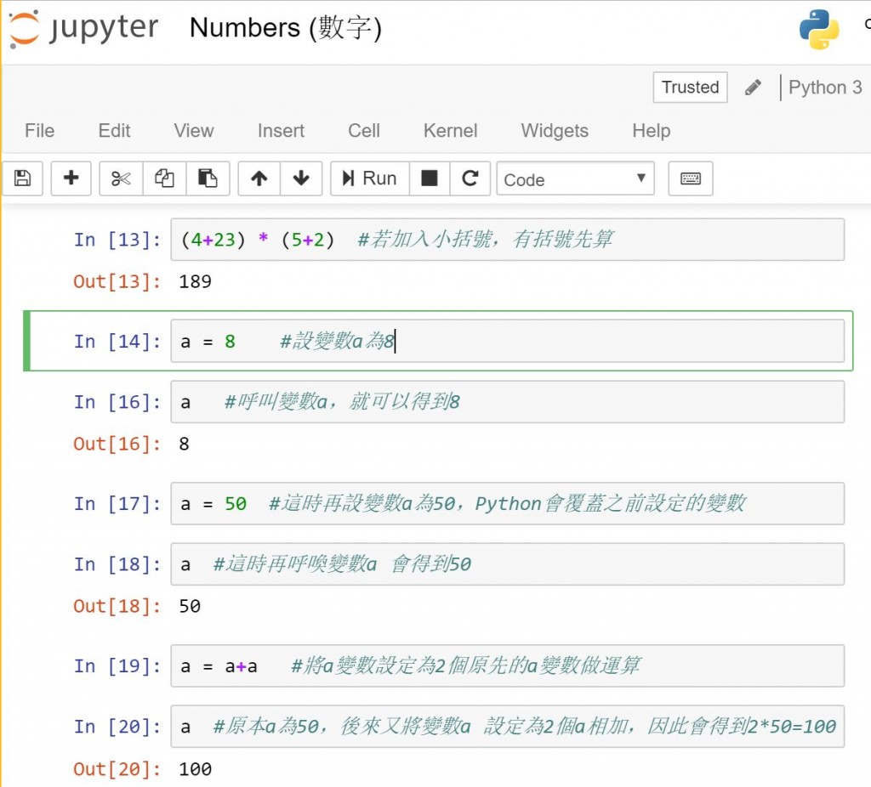The image size is (871, 787).
Task: Click the output value 100
Action: (195, 769)
